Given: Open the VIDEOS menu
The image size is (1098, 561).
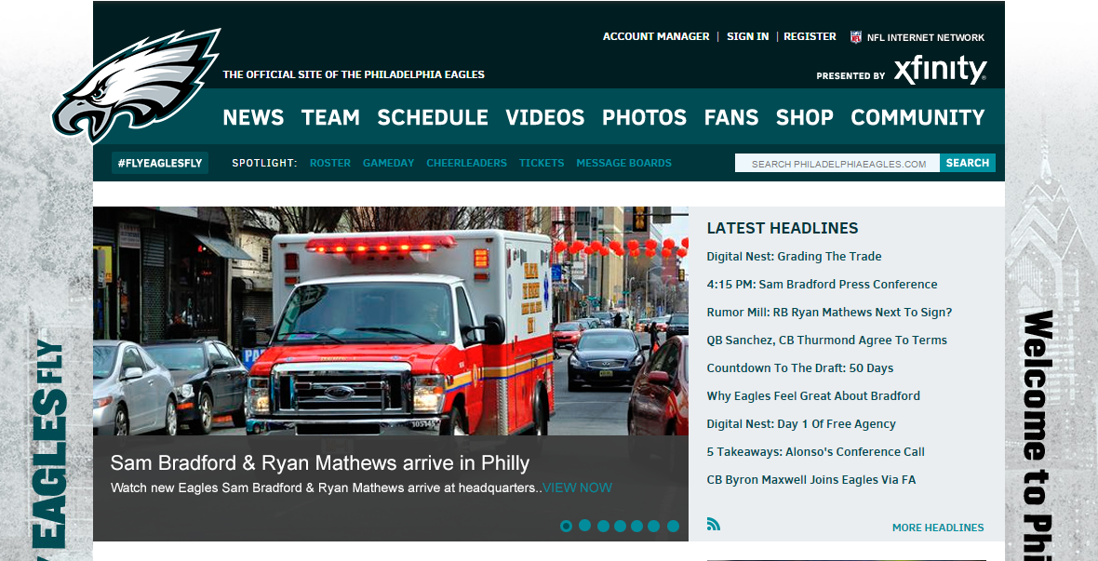Looking at the screenshot, I should pos(544,117).
